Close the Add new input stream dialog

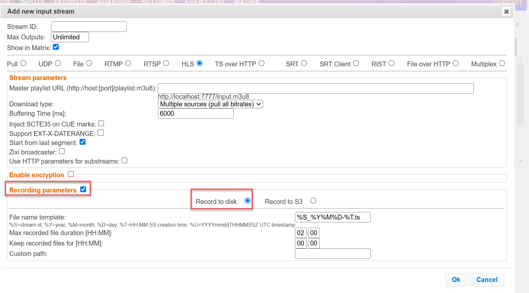click(506, 12)
